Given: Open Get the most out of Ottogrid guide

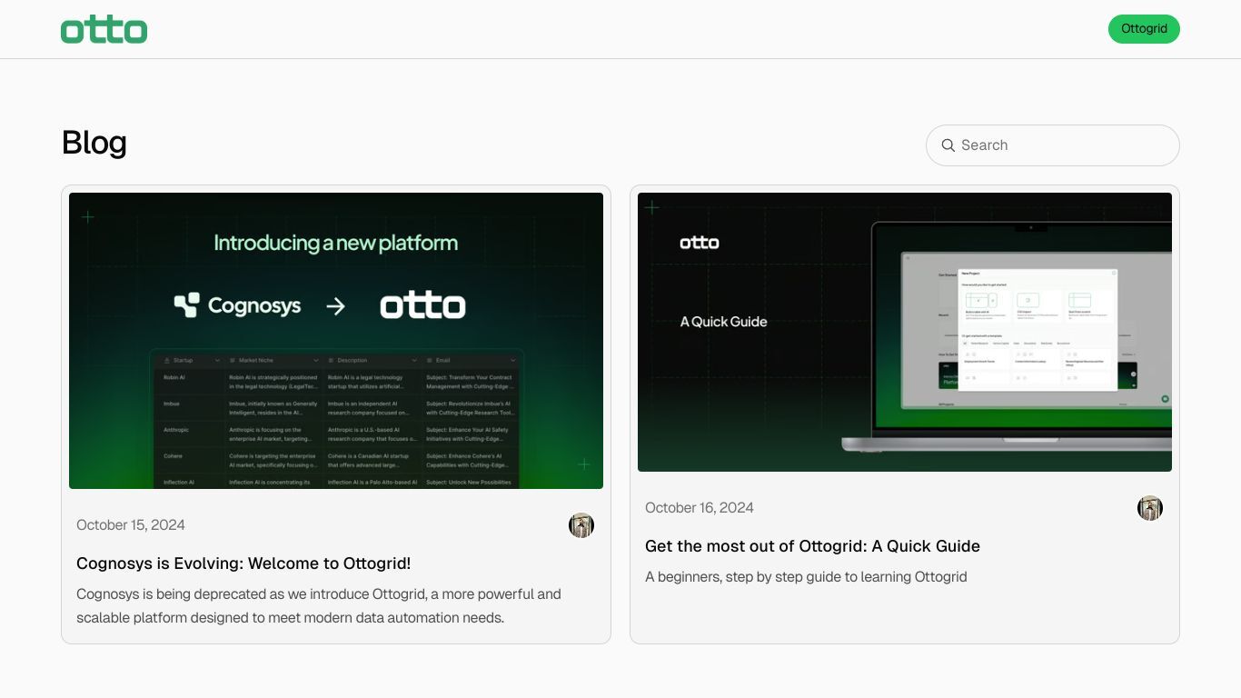Looking at the screenshot, I should 812,546.
